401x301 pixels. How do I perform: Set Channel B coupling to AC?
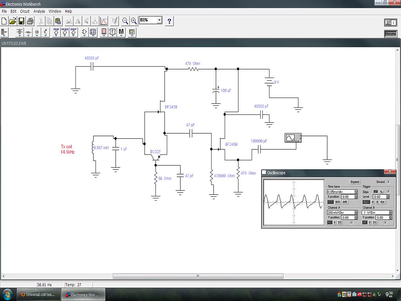pos(365,223)
